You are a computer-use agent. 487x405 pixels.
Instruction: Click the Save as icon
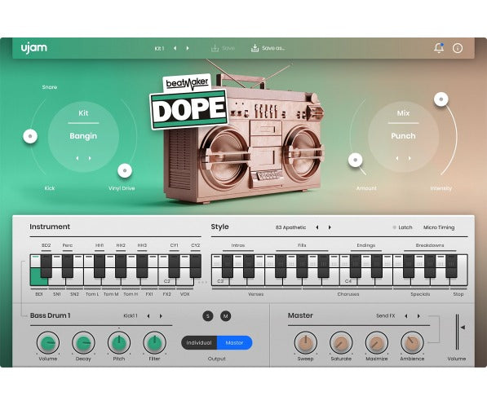255,48
